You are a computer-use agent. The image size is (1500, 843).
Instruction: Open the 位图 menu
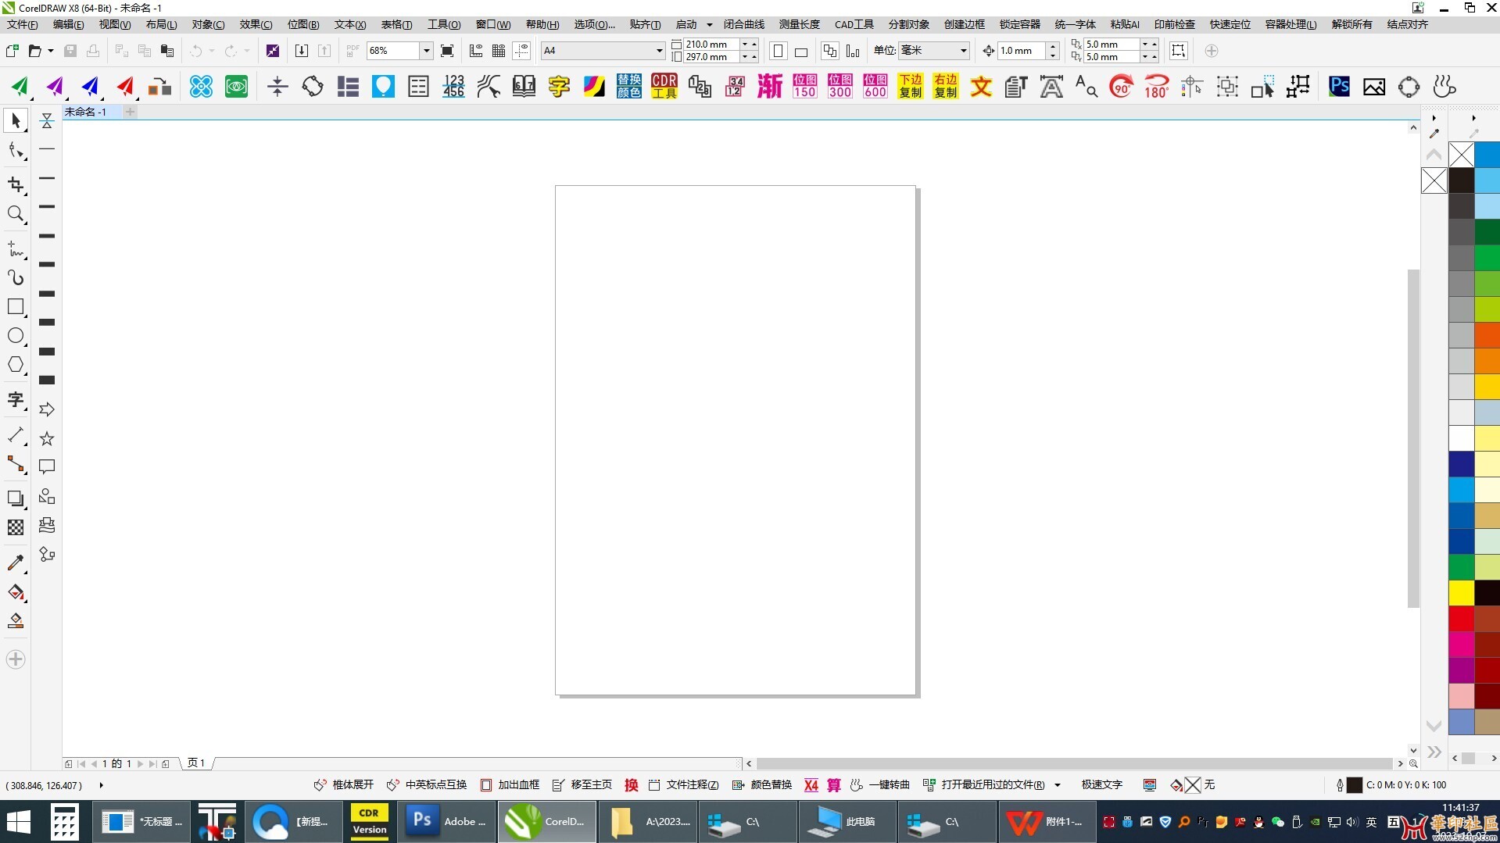pos(303,25)
